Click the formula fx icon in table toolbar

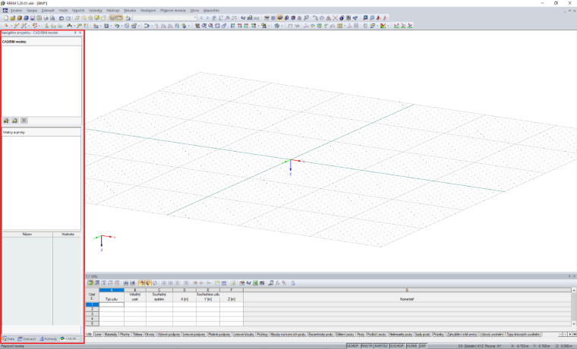277,283
